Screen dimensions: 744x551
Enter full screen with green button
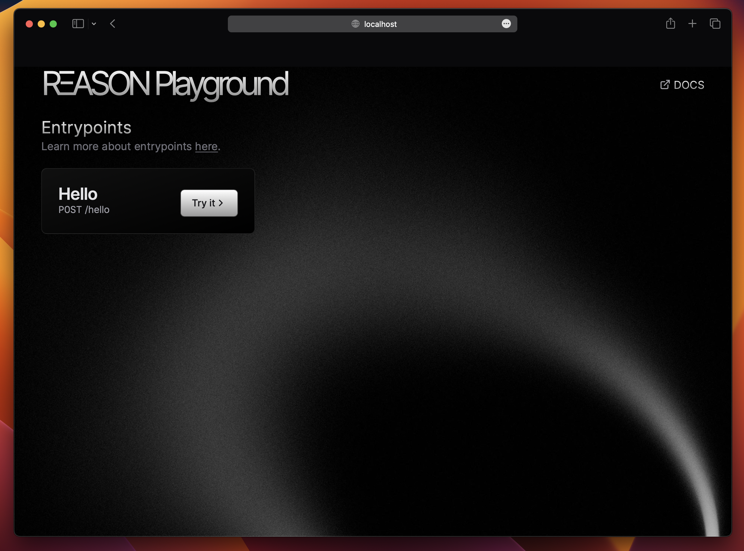53,24
